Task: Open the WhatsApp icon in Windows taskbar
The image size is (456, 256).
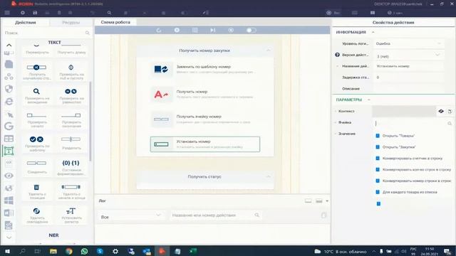Action: pos(84,251)
